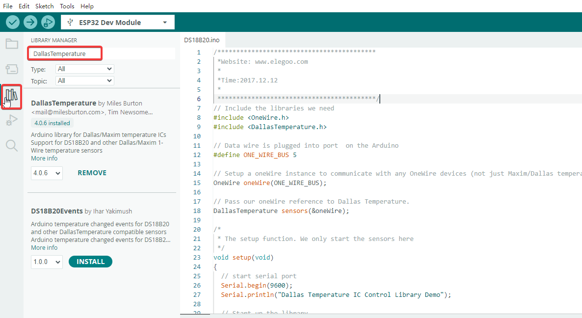Image resolution: width=582 pixels, height=318 pixels.
Task: Click the Upload arrow button
Action: (x=30, y=22)
